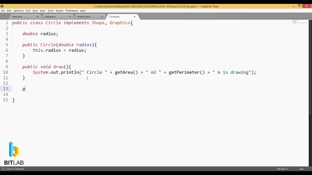
Task: Click the vertical scrollbar of the editor
Action: (x=310, y=68)
